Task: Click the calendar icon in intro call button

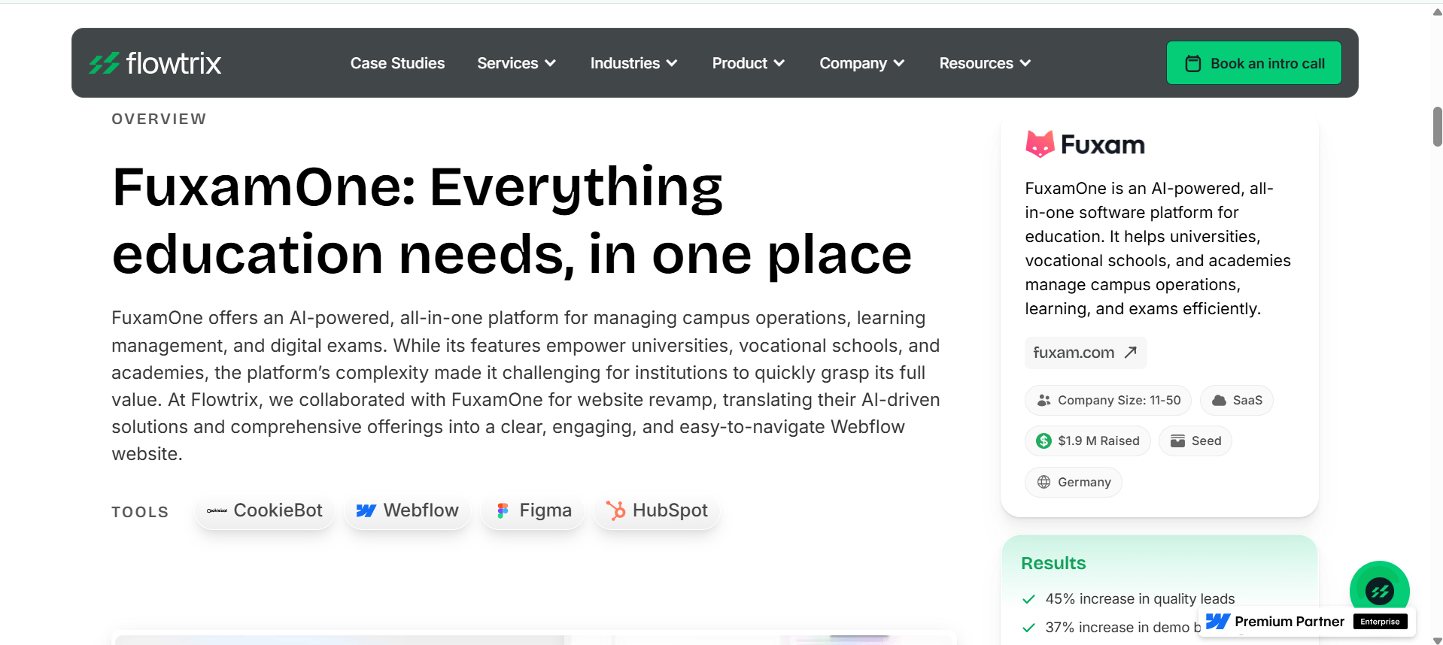Action: [1192, 64]
